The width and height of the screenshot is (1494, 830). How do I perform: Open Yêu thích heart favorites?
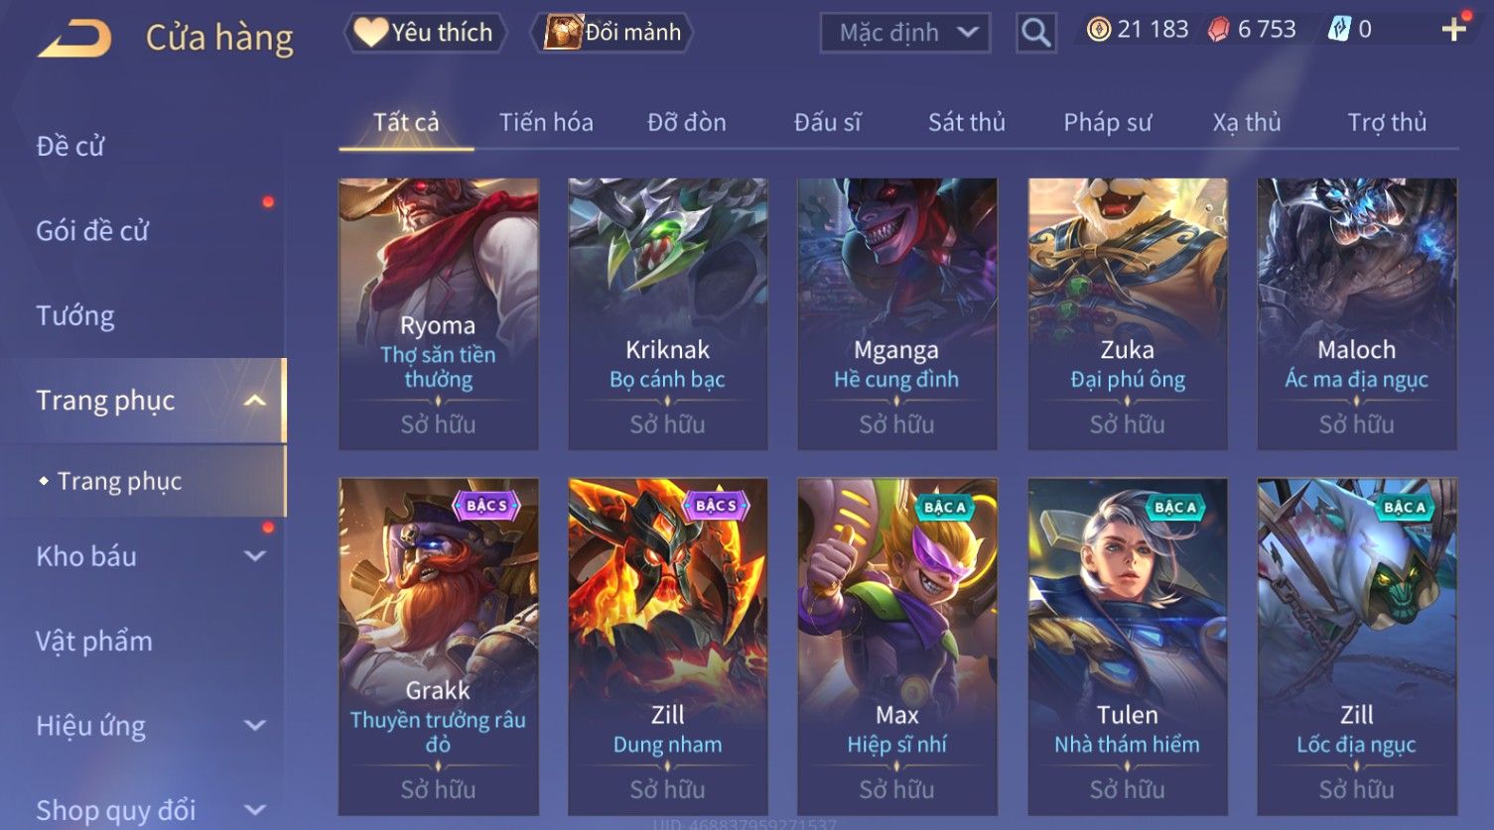tap(425, 33)
